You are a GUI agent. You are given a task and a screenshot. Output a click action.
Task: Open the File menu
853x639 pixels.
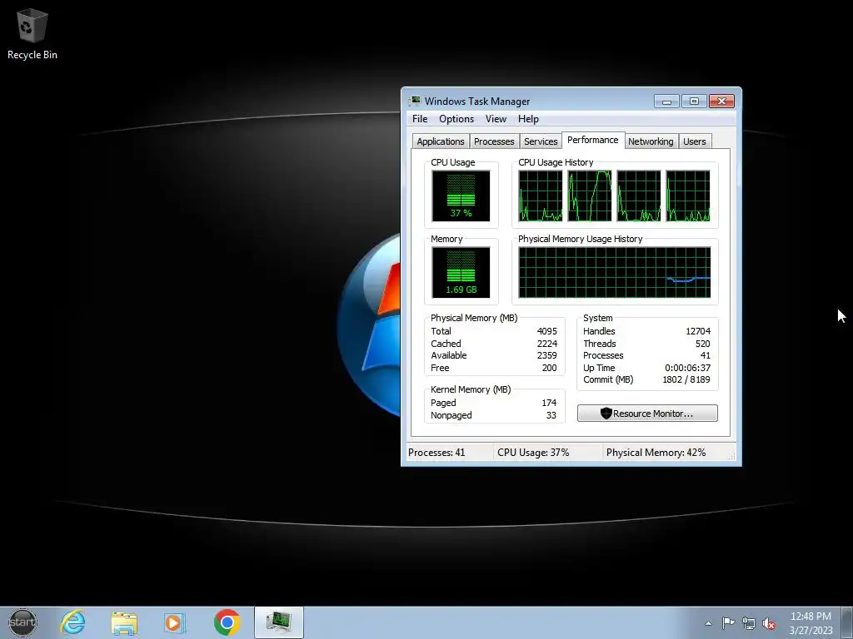click(x=420, y=119)
